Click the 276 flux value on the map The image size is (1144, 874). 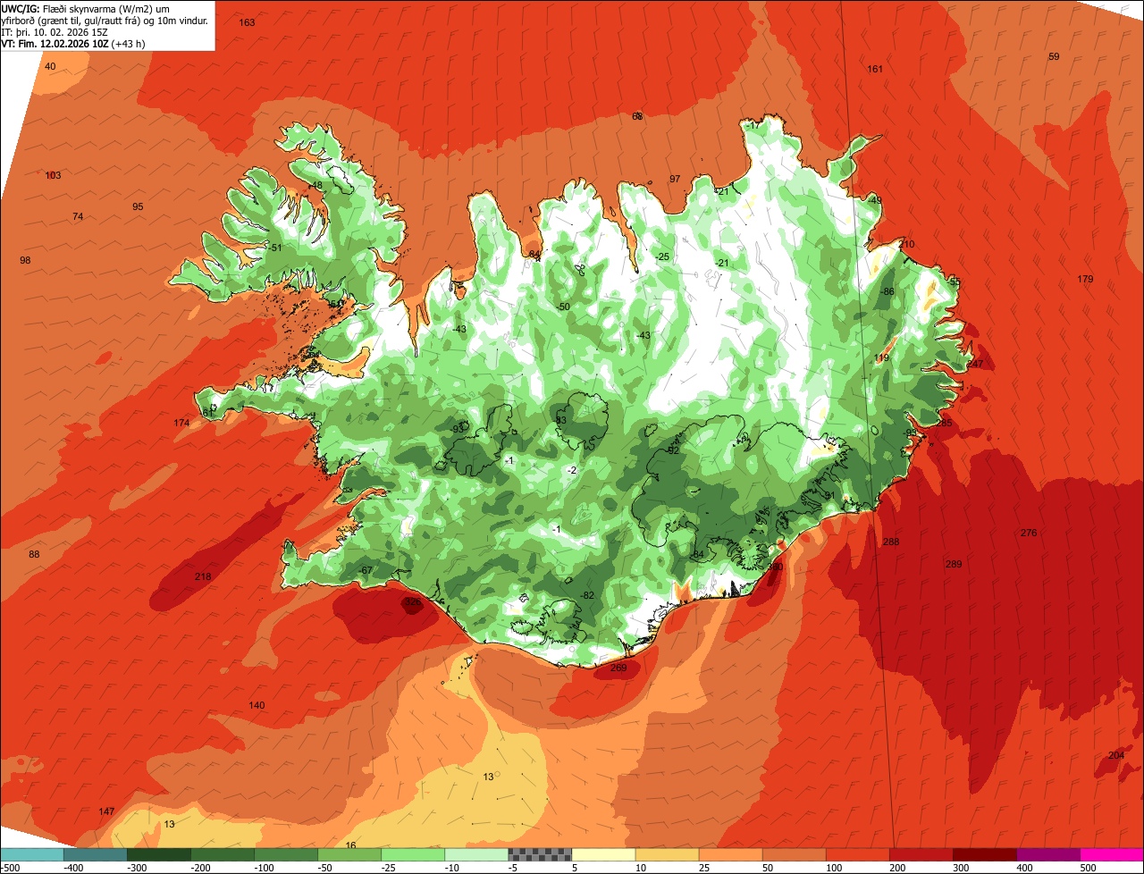tap(1029, 533)
